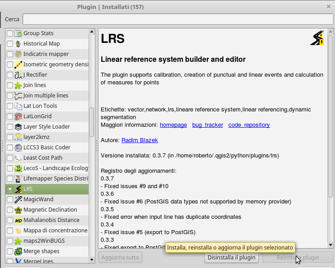Click the Historical Map plugin icon
This screenshot has width=335, height=268.
click(x=18, y=44)
